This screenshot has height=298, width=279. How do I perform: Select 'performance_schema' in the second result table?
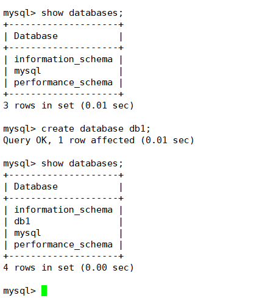click(x=63, y=245)
